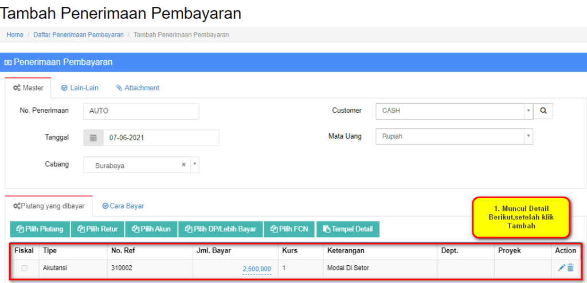Click the calendar icon beside Tanggal
Screen dimensions: 587x283
[93, 138]
